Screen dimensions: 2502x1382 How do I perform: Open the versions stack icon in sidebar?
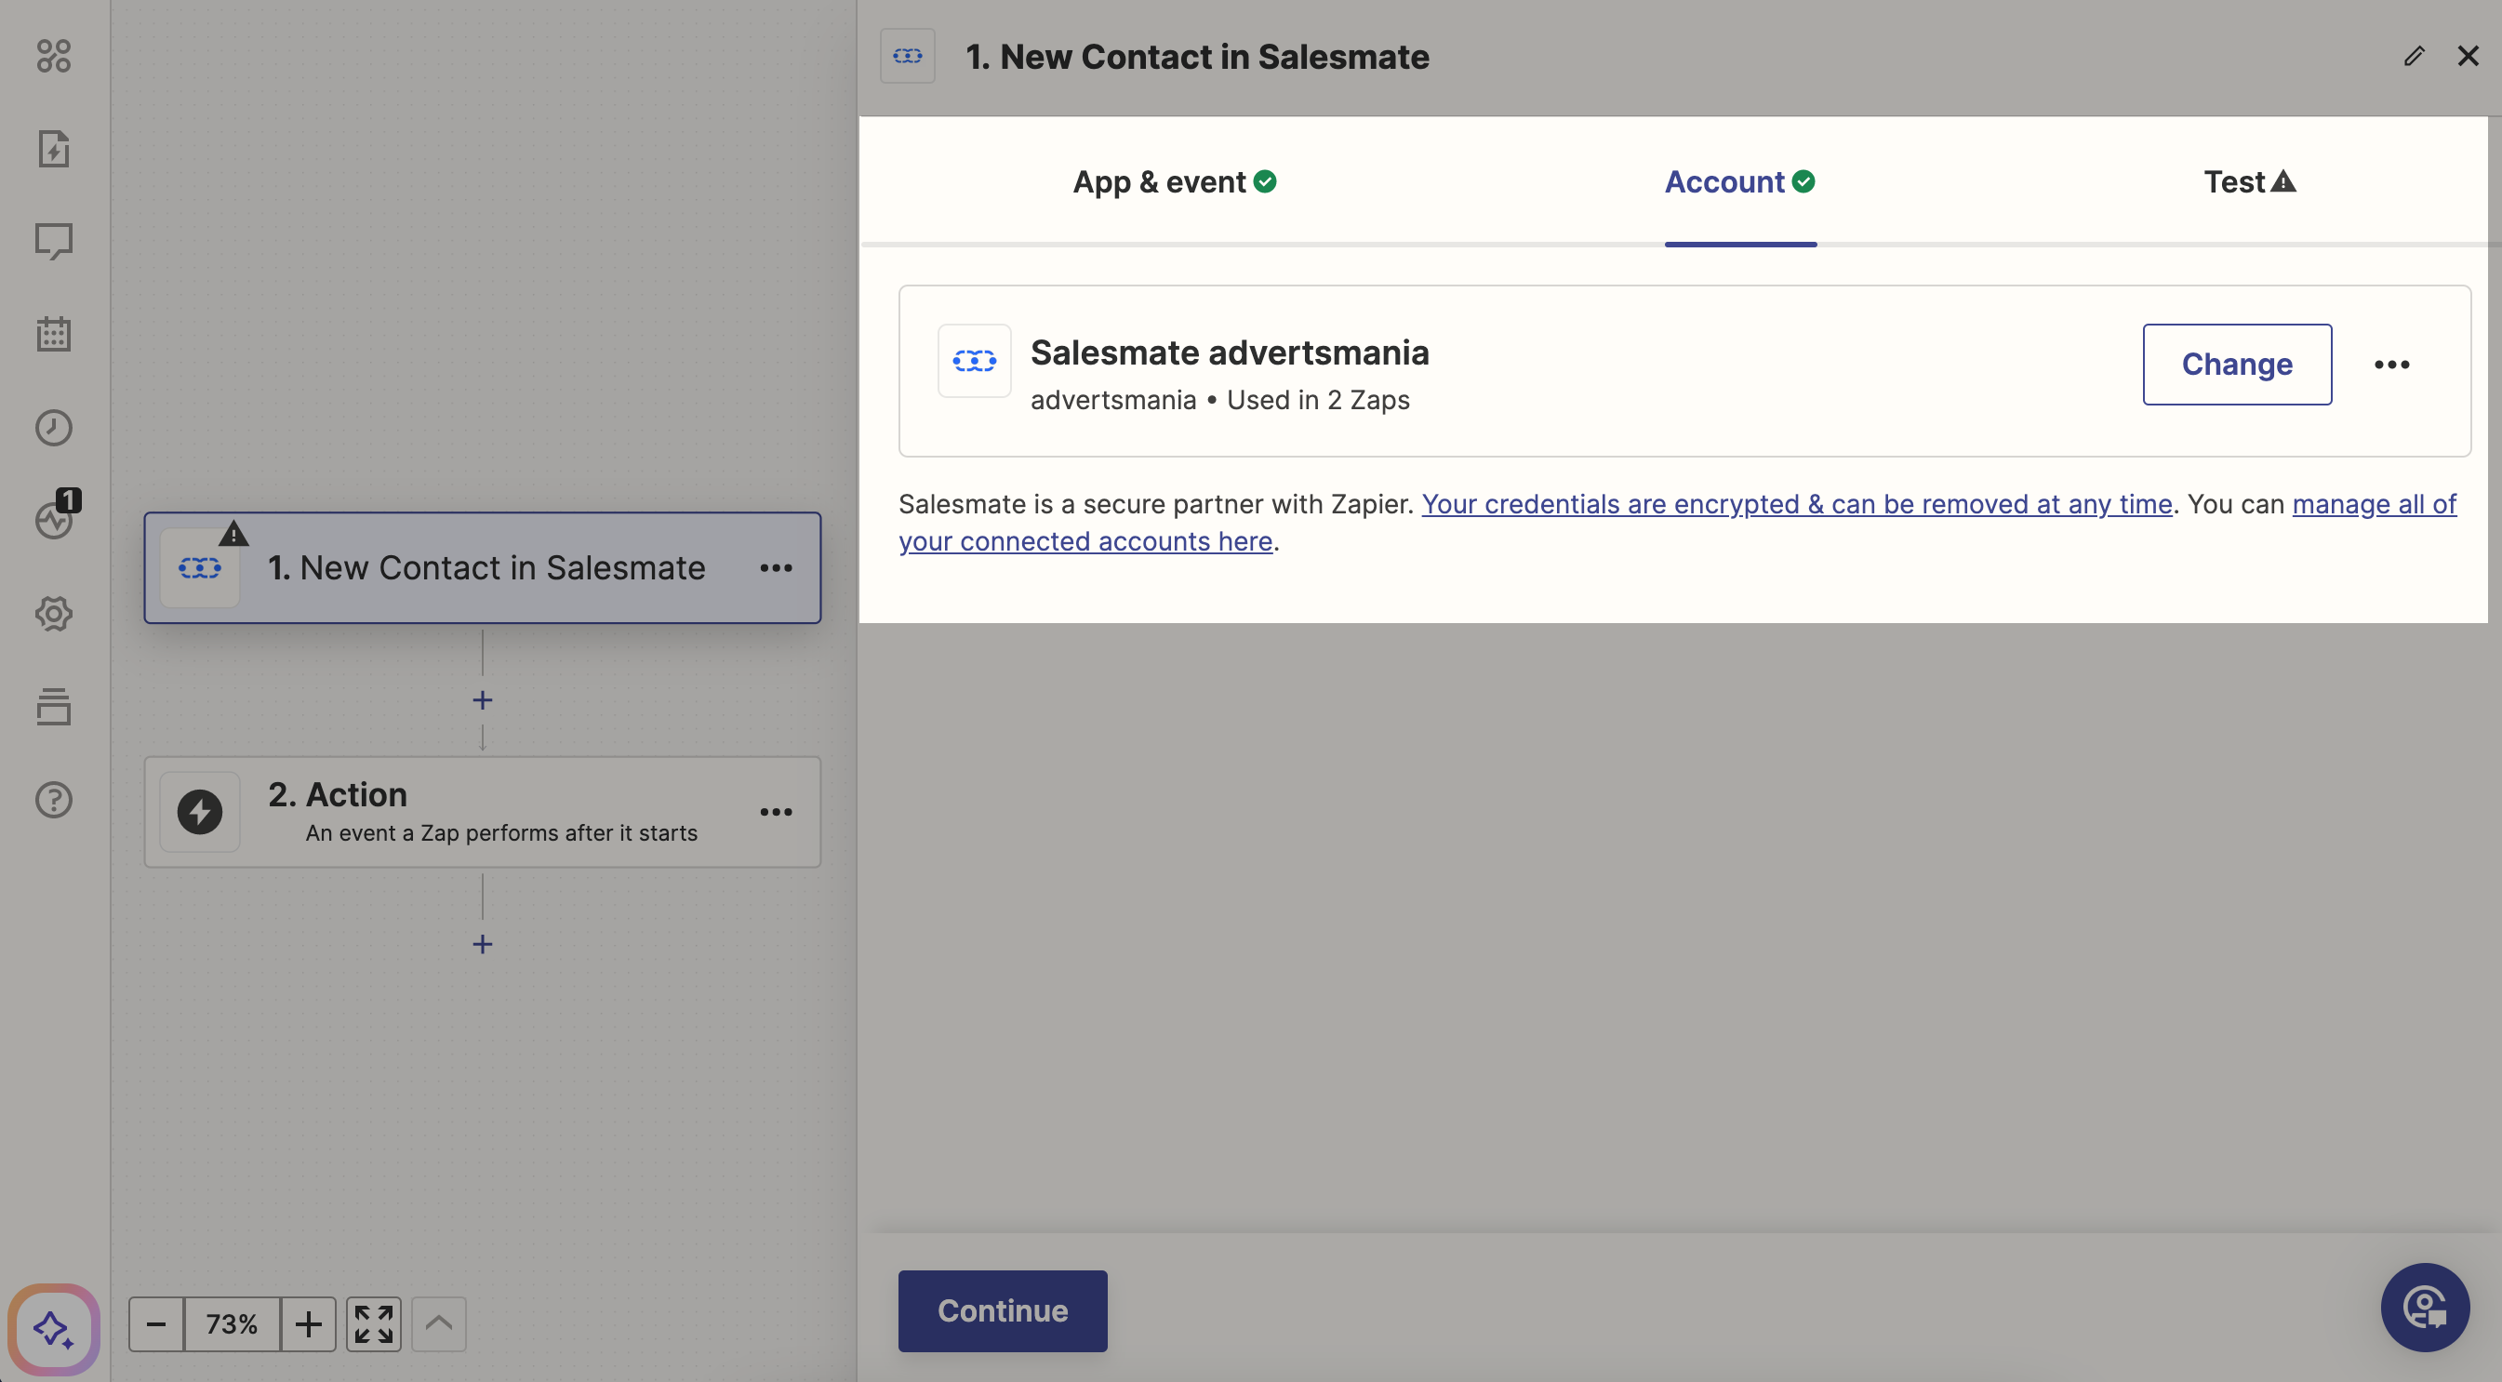click(53, 707)
